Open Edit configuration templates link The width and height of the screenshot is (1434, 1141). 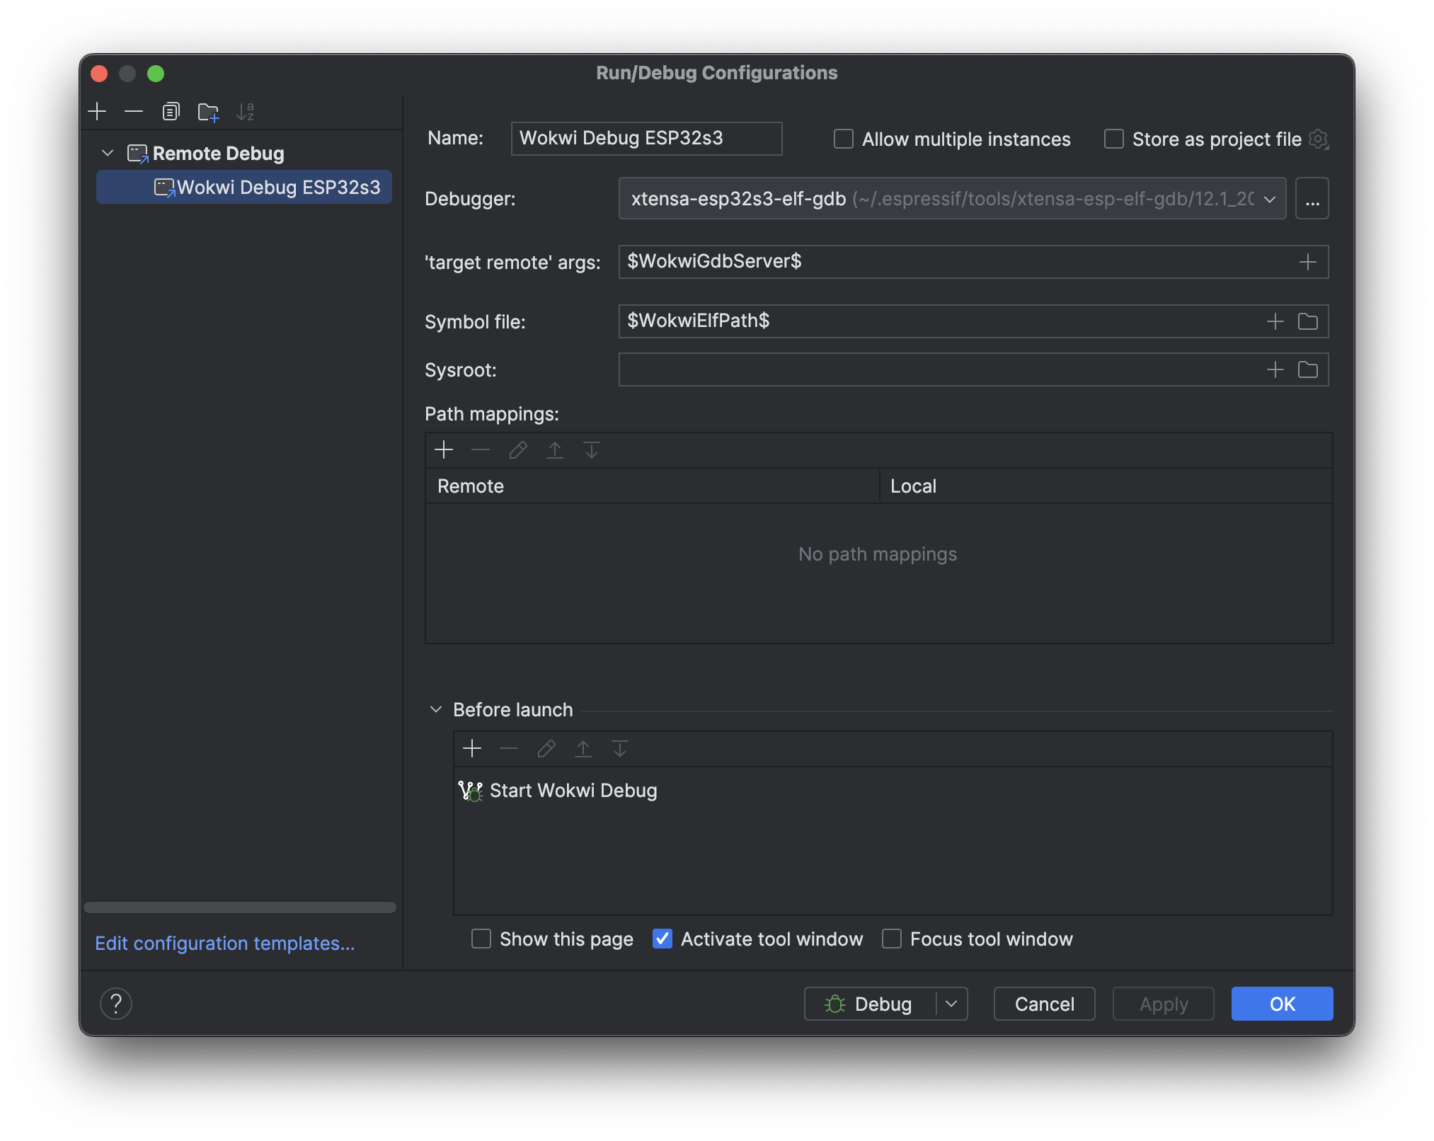click(x=225, y=943)
